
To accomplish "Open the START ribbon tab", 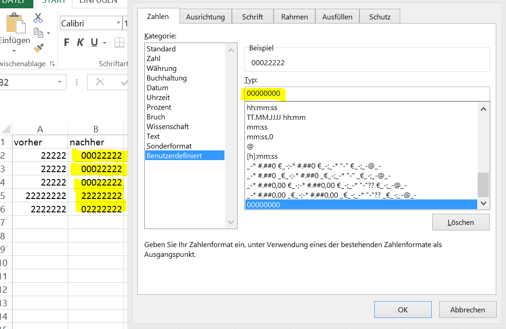I will [x=54, y=2].
